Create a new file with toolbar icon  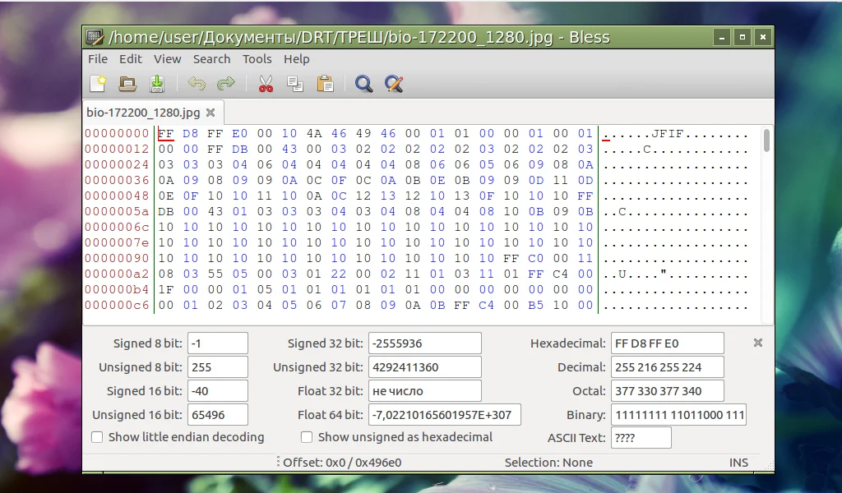[99, 84]
